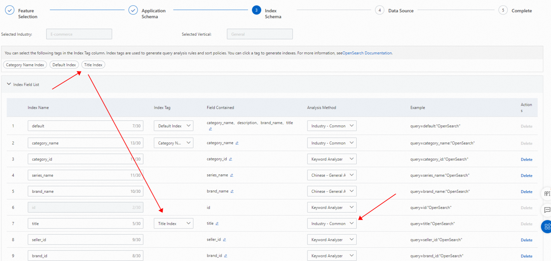The image size is (551, 261).
Task: Delete the series_name index row
Action: click(527, 176)
